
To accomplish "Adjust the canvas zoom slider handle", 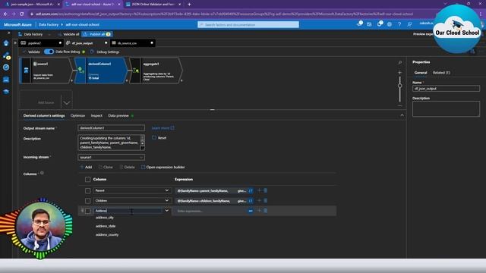I will (400, 86).
